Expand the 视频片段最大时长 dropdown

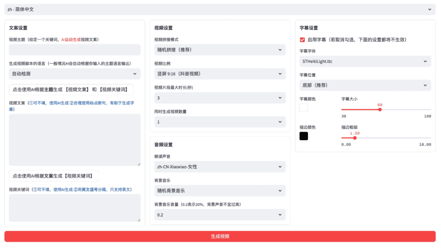click(220, 98)
